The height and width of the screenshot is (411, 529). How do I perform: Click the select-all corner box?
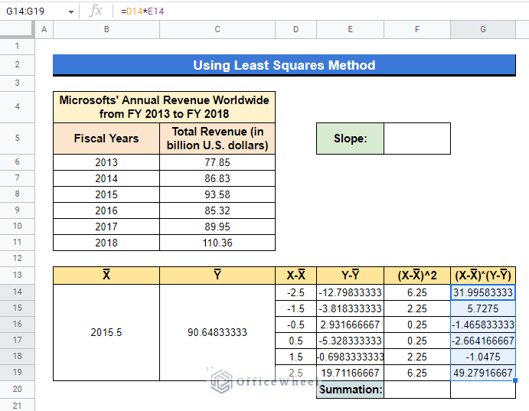point(17,29)
